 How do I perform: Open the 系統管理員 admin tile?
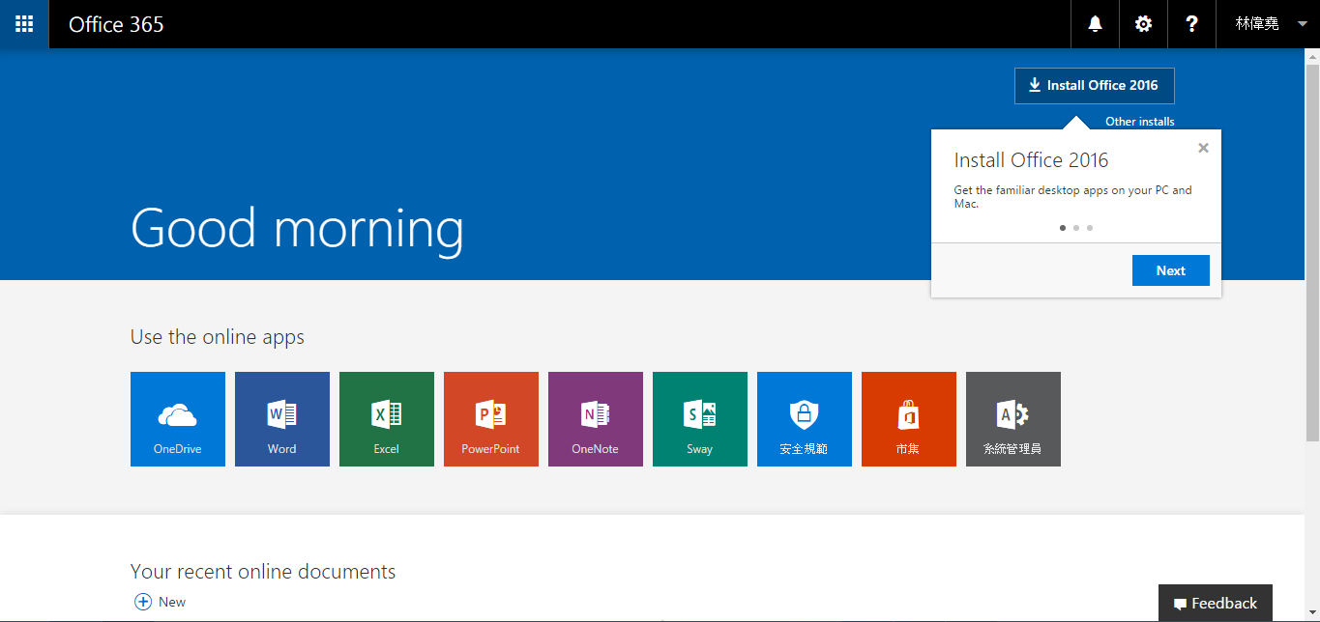(1013, 419)
